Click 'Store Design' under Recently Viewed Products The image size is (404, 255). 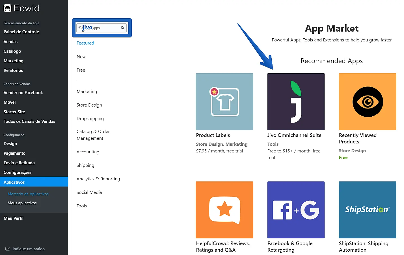[x=352, y=151]
